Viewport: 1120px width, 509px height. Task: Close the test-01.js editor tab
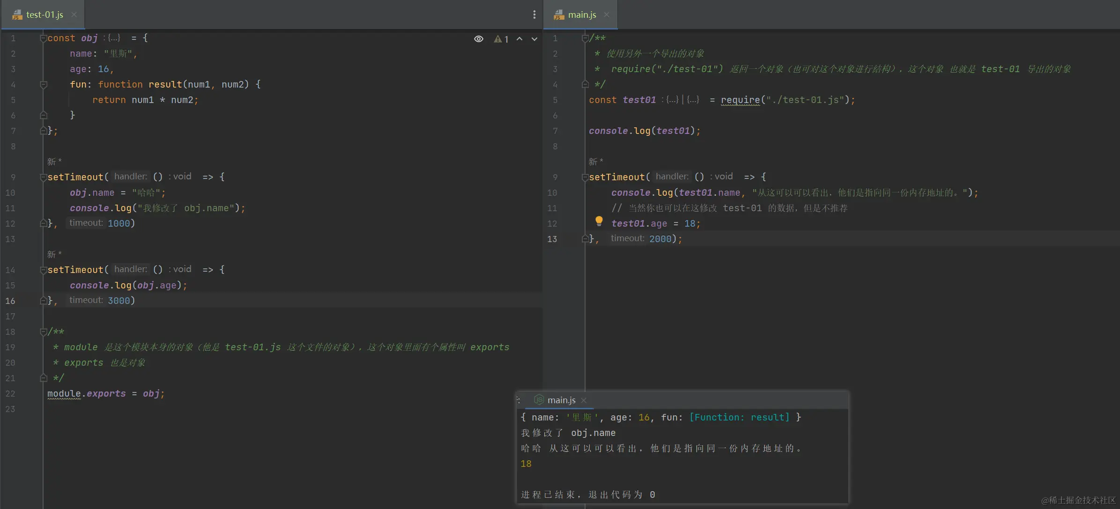click(74, 15)
